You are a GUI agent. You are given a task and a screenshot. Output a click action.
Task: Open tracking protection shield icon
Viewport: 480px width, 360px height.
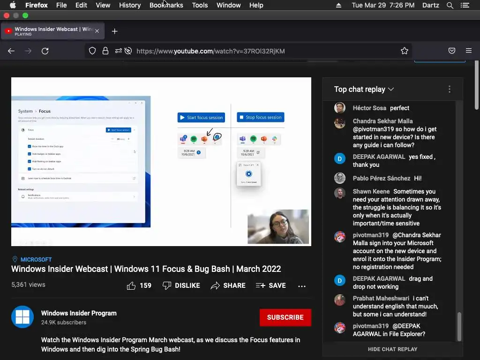pos(92,51)
